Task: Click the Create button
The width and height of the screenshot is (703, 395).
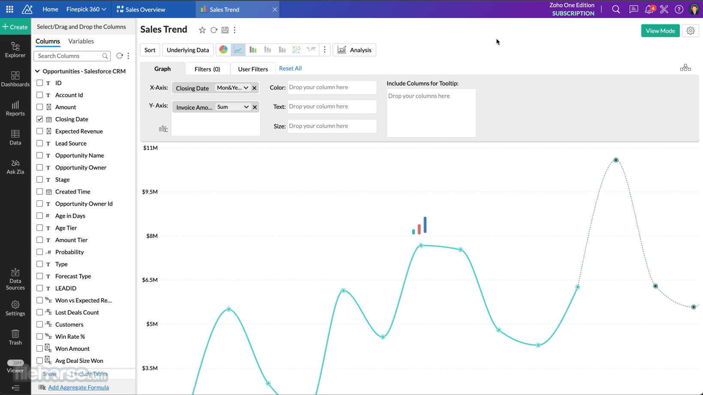Action: [15, 27]
